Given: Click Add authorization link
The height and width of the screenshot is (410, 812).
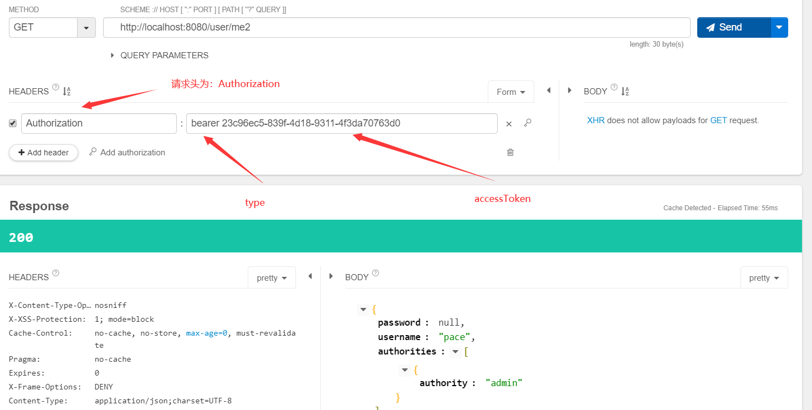Looking at the screenshot, I should 127,153.
